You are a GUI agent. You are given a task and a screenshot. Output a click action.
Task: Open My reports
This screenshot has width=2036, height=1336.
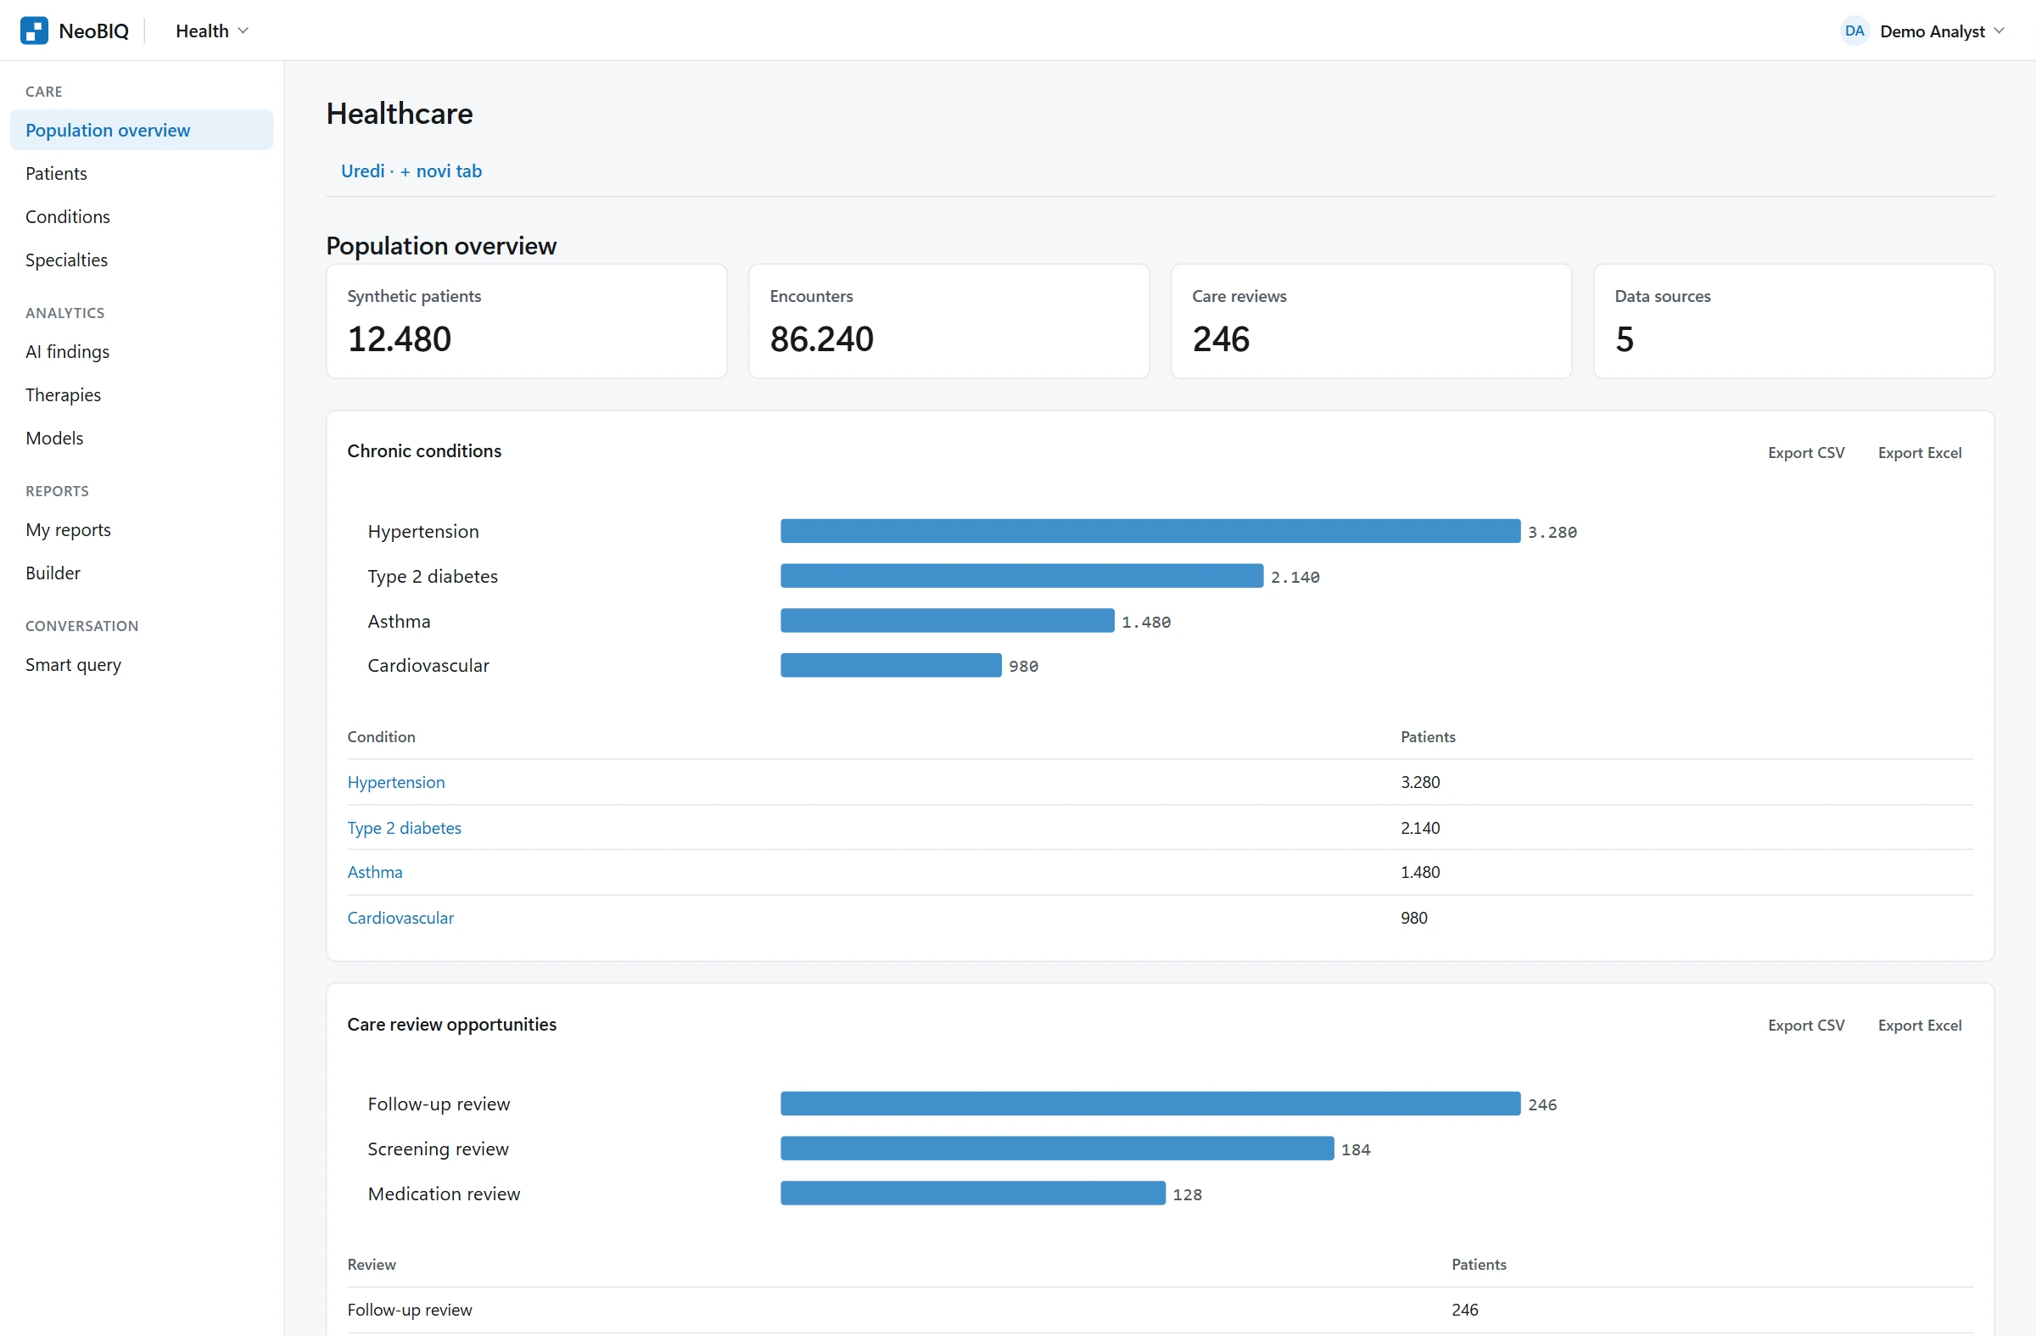coord(69,529)
